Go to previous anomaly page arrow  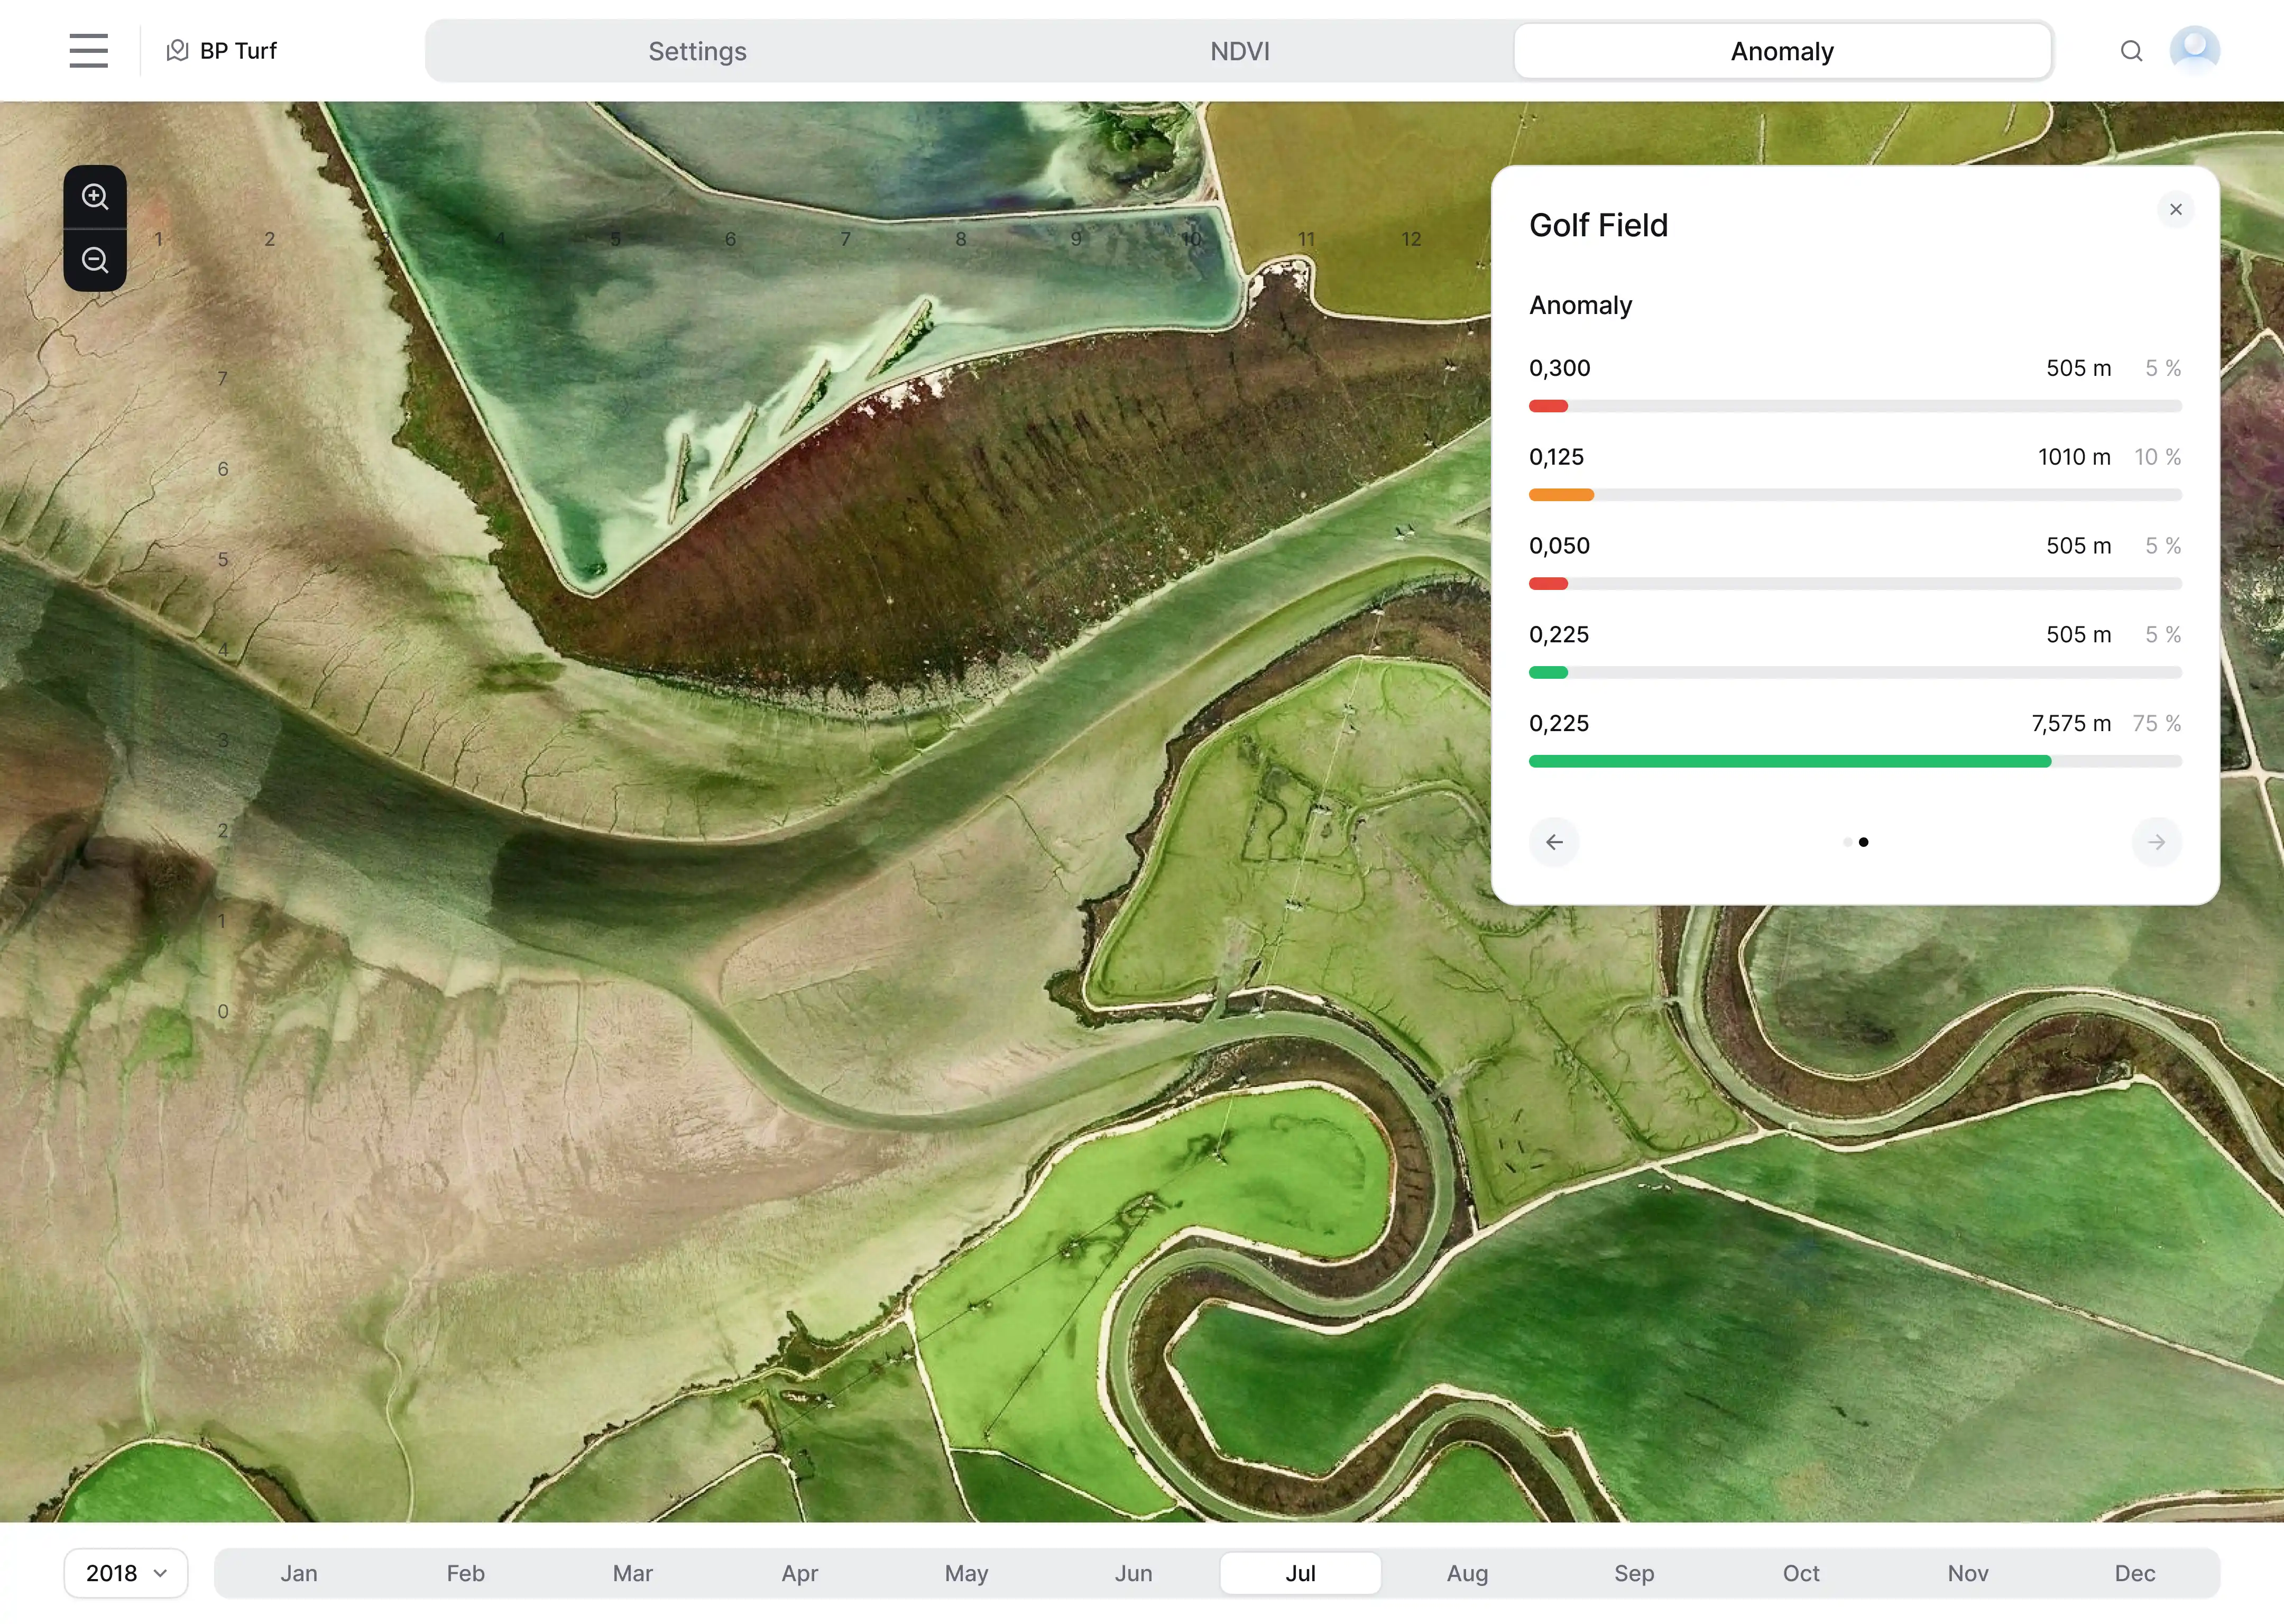1554,842
